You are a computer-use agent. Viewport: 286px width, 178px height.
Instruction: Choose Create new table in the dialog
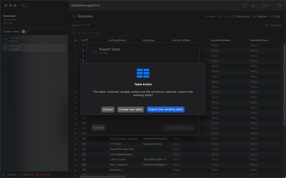click(x=130, y=109)
